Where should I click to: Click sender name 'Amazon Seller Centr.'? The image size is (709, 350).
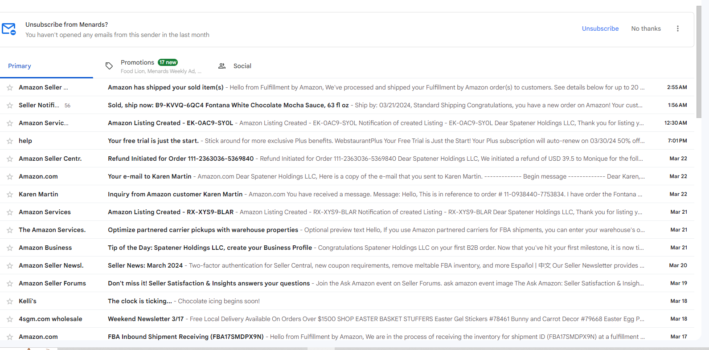50,159
